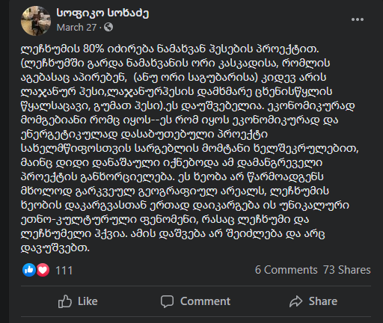Open the three-dot post options menu
Viewport: 383px width, 323px height.
(x=358, y=19)
